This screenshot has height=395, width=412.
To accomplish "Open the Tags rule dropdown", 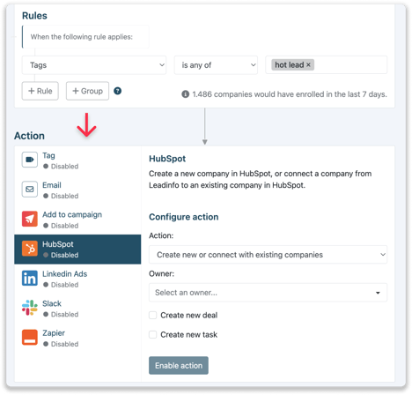I will tap(94, 65).
